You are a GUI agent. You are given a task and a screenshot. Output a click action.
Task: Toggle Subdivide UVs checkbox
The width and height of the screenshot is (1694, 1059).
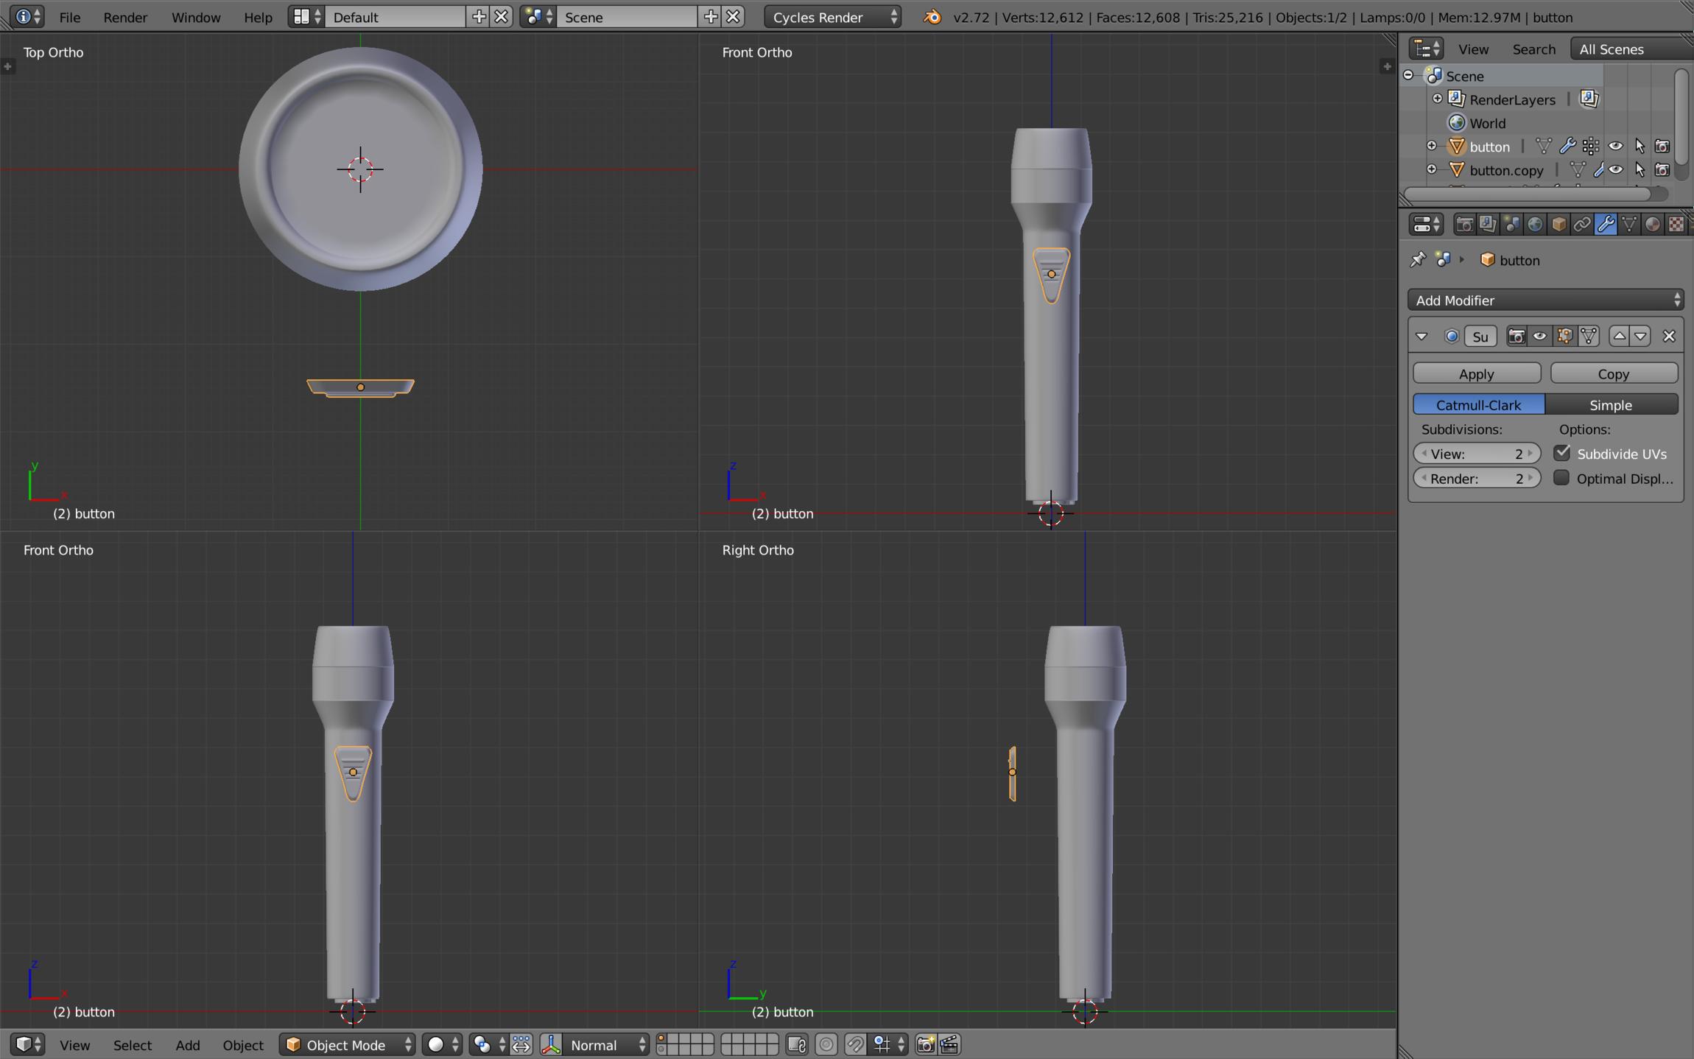click(x=1562, y=453)
